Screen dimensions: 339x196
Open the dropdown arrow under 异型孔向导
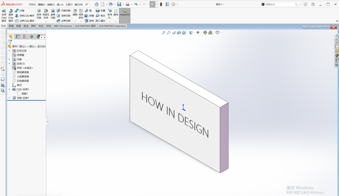coord(46,22)
